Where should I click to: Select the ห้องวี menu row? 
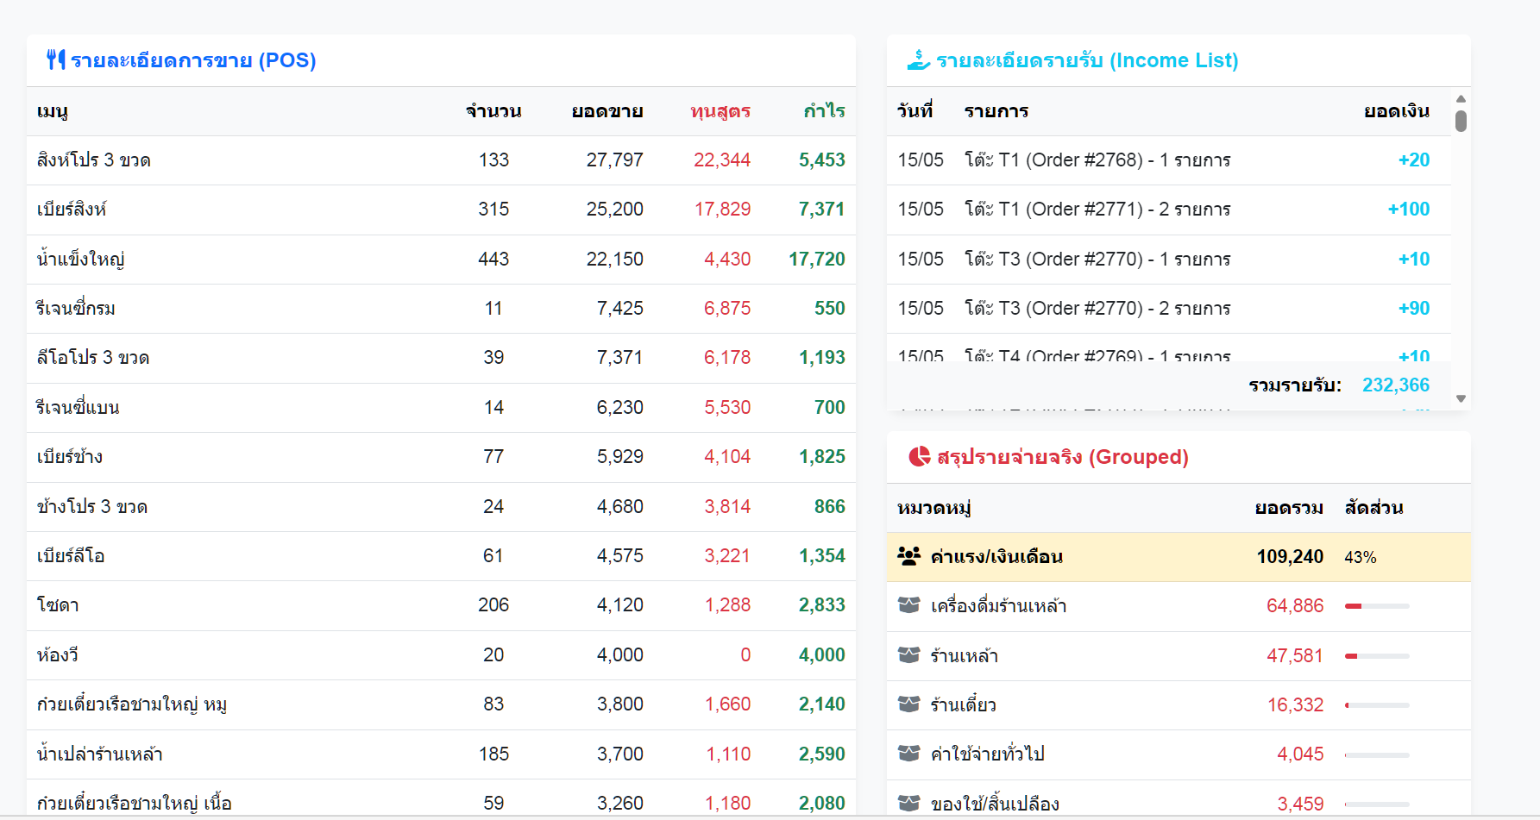click(441, 655)
